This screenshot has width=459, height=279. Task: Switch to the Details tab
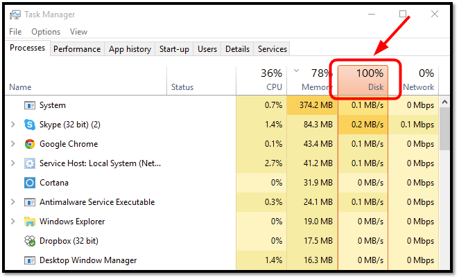tap(237, 49)
